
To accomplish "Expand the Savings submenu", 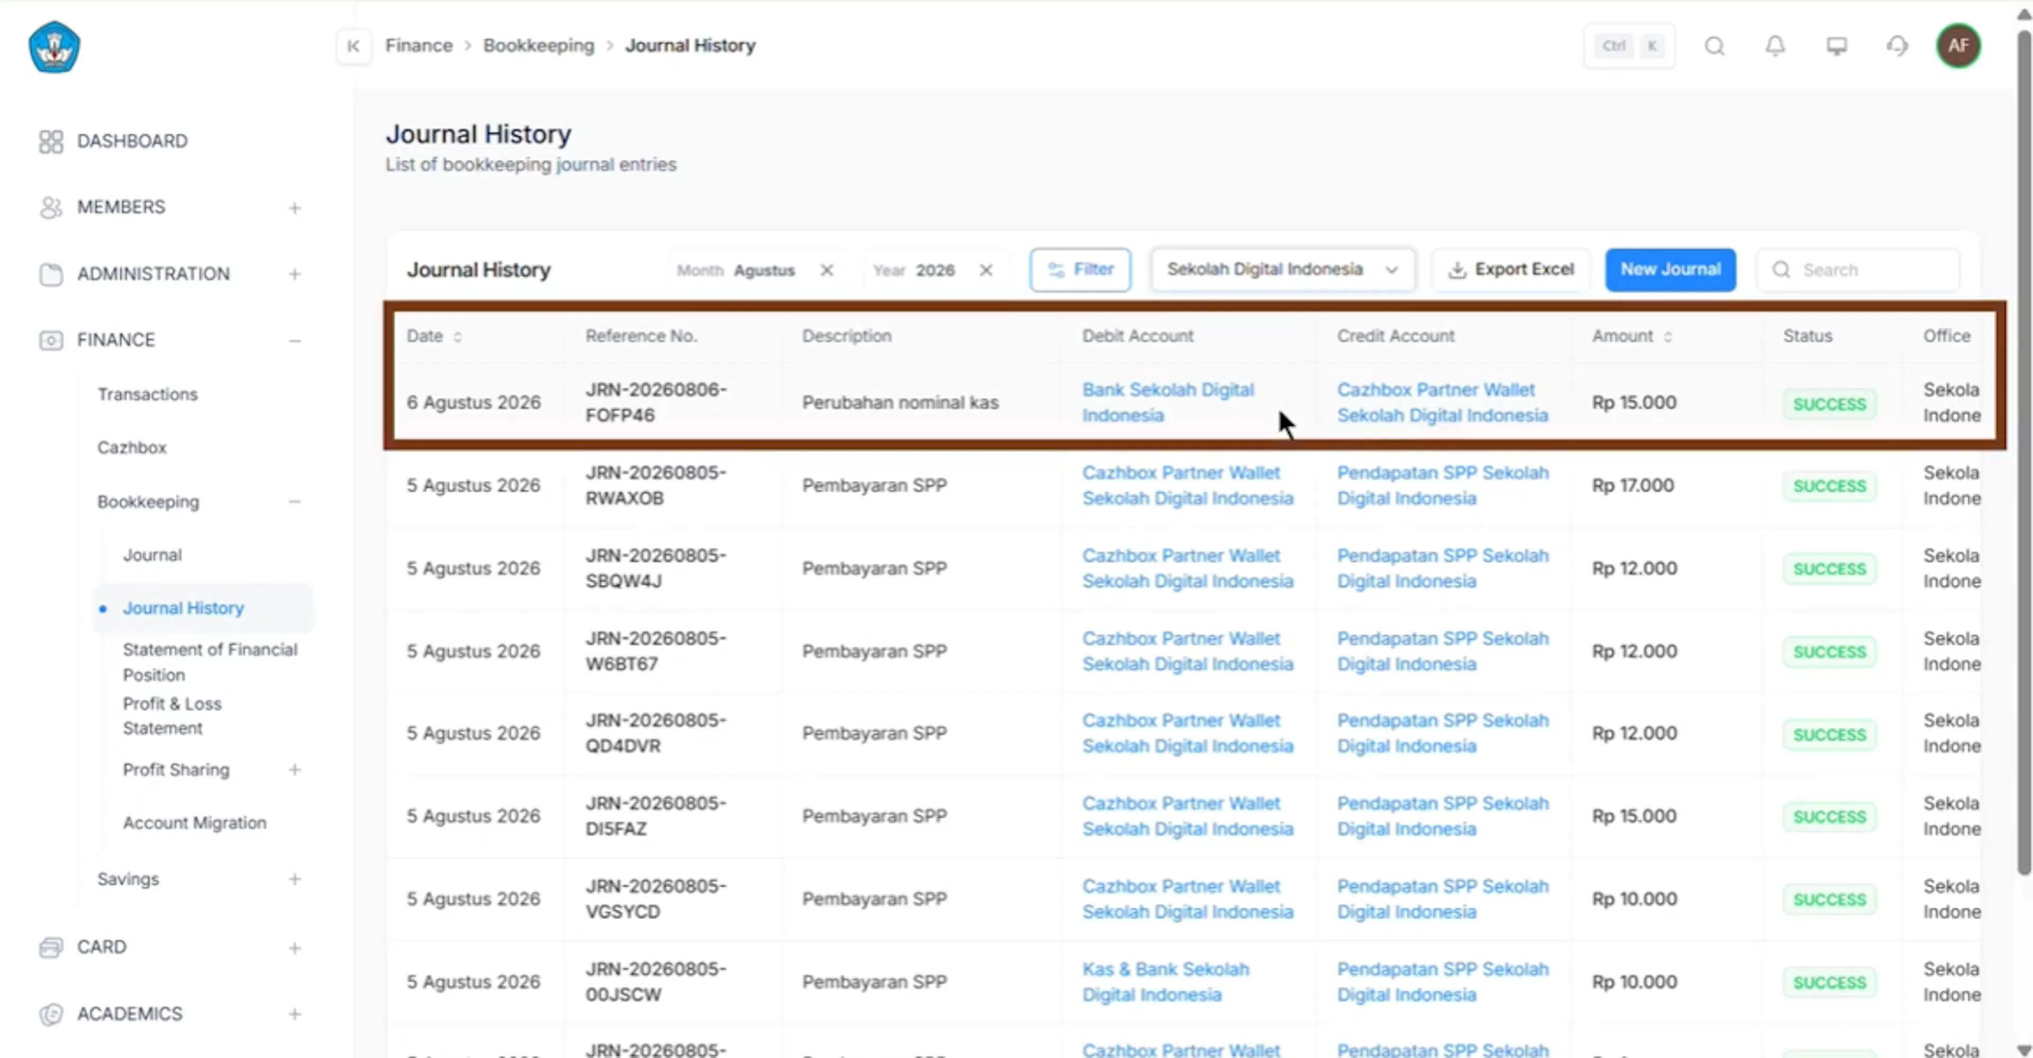I will pyautogui.click(x=294, y=879).
